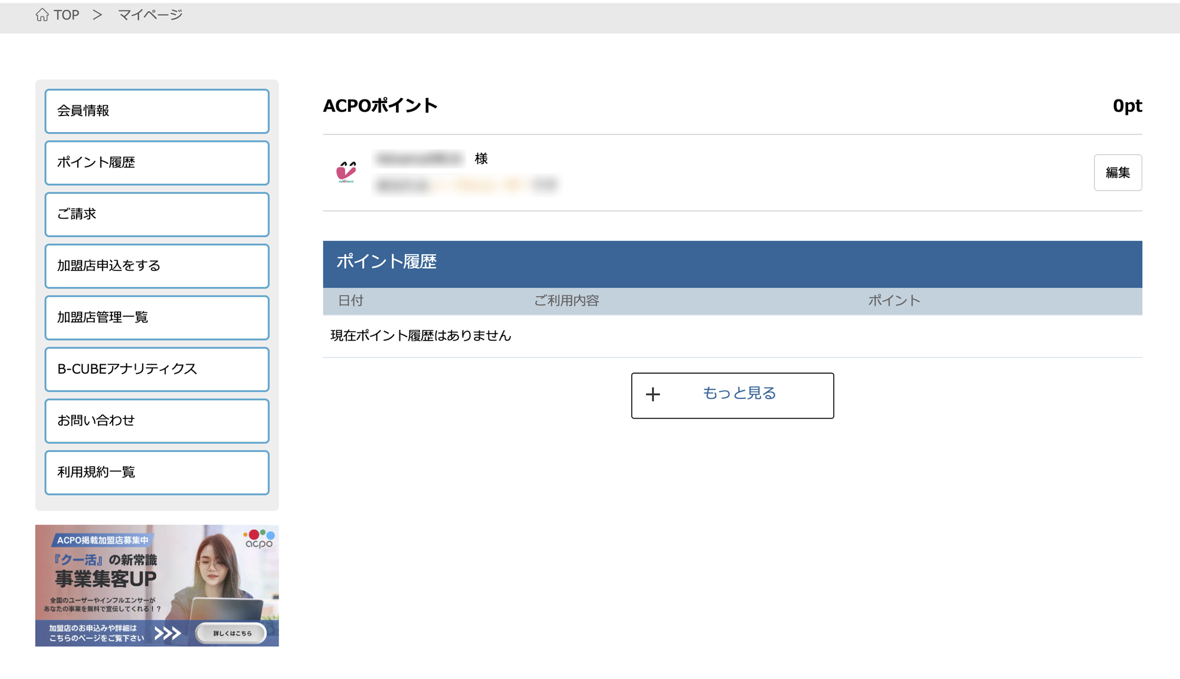Click 詳しくはこちら button on the banner

[x=232, y=633]
